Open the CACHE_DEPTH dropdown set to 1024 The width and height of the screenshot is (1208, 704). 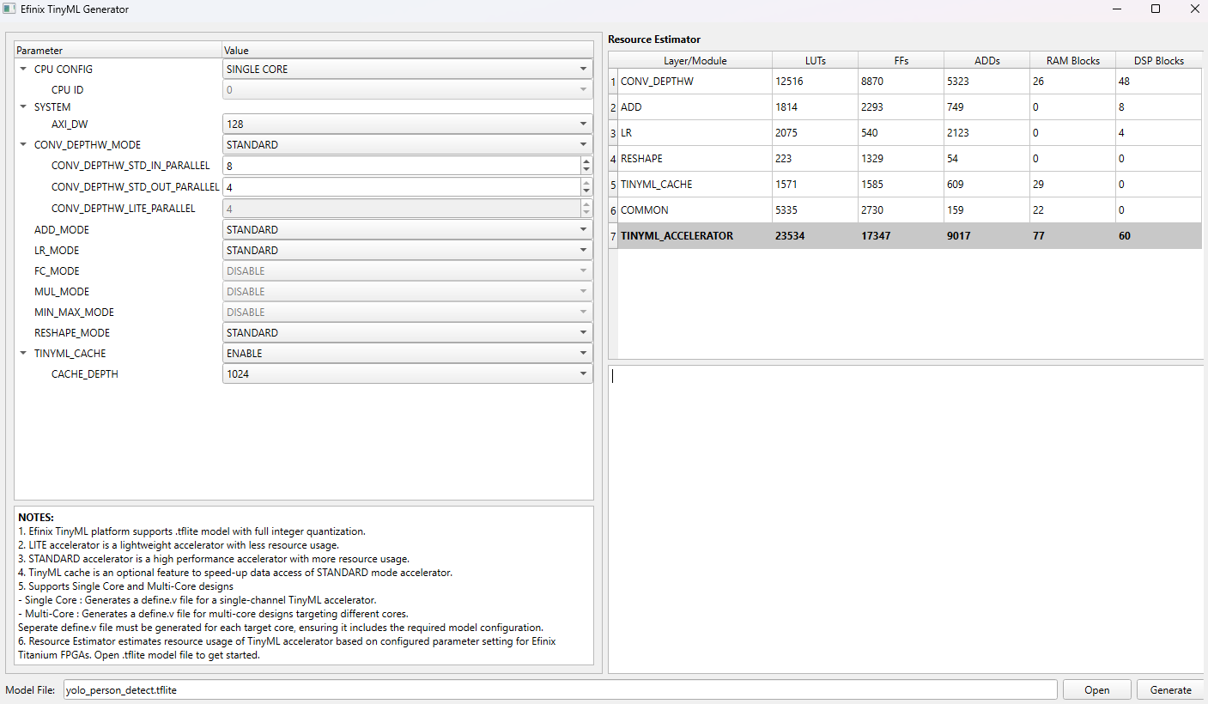pos(407,374)
